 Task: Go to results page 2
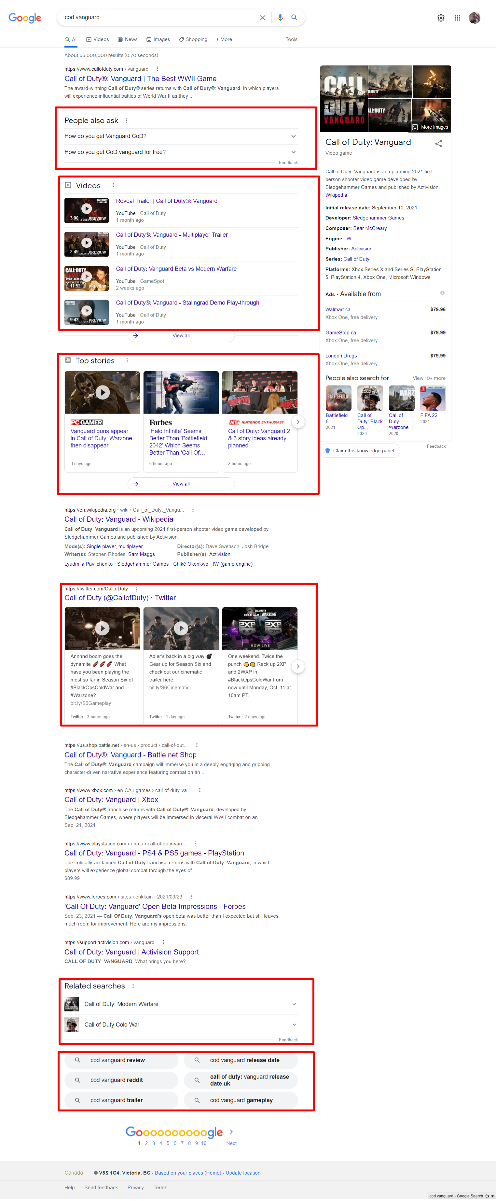[x=146, y=1143]
